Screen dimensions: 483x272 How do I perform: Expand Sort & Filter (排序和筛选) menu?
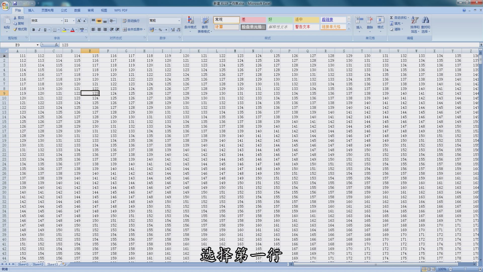[x=415, y=25]
